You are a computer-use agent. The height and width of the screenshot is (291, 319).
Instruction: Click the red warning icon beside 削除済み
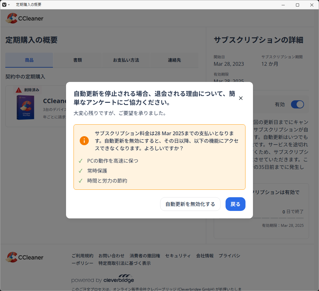pos(18,90)
